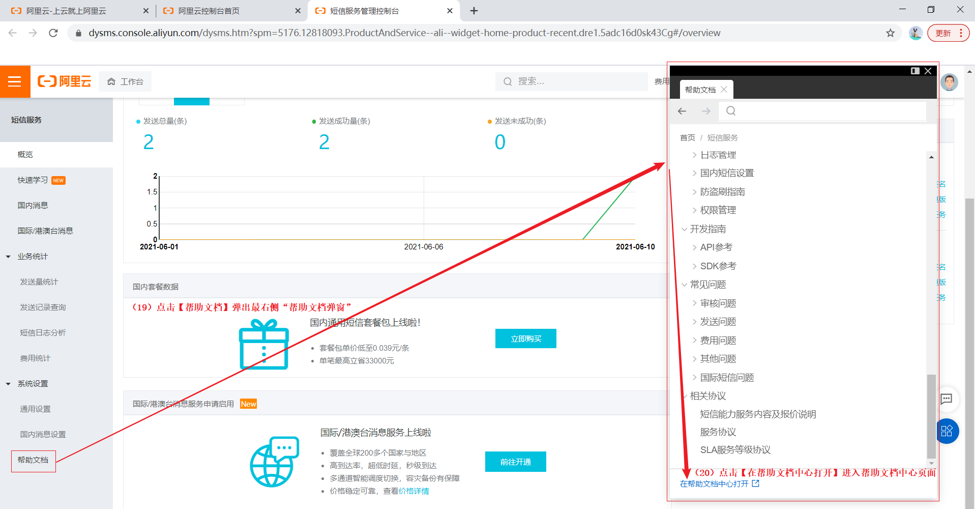
Task: Open the 工作台 workbench home
Action: click(125, 81)
